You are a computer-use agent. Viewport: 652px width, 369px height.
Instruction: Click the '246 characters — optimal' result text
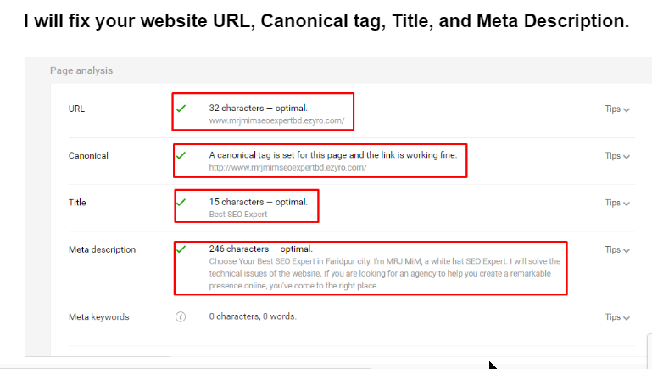point(260,249)
